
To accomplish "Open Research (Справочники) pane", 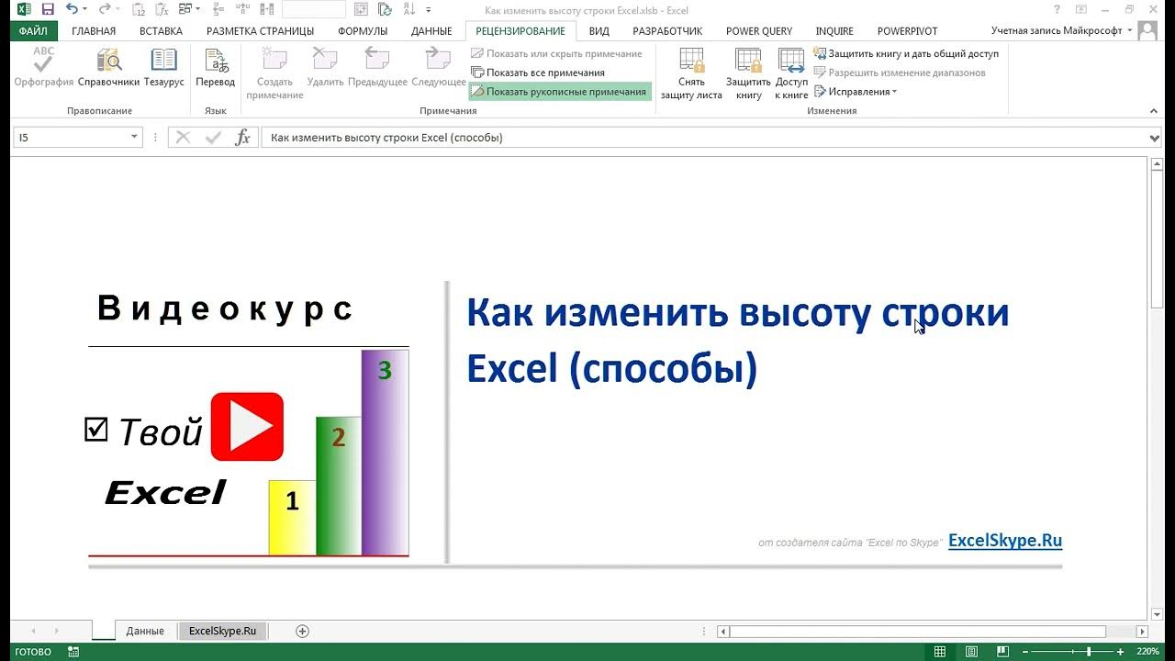I will coord(108,68).
